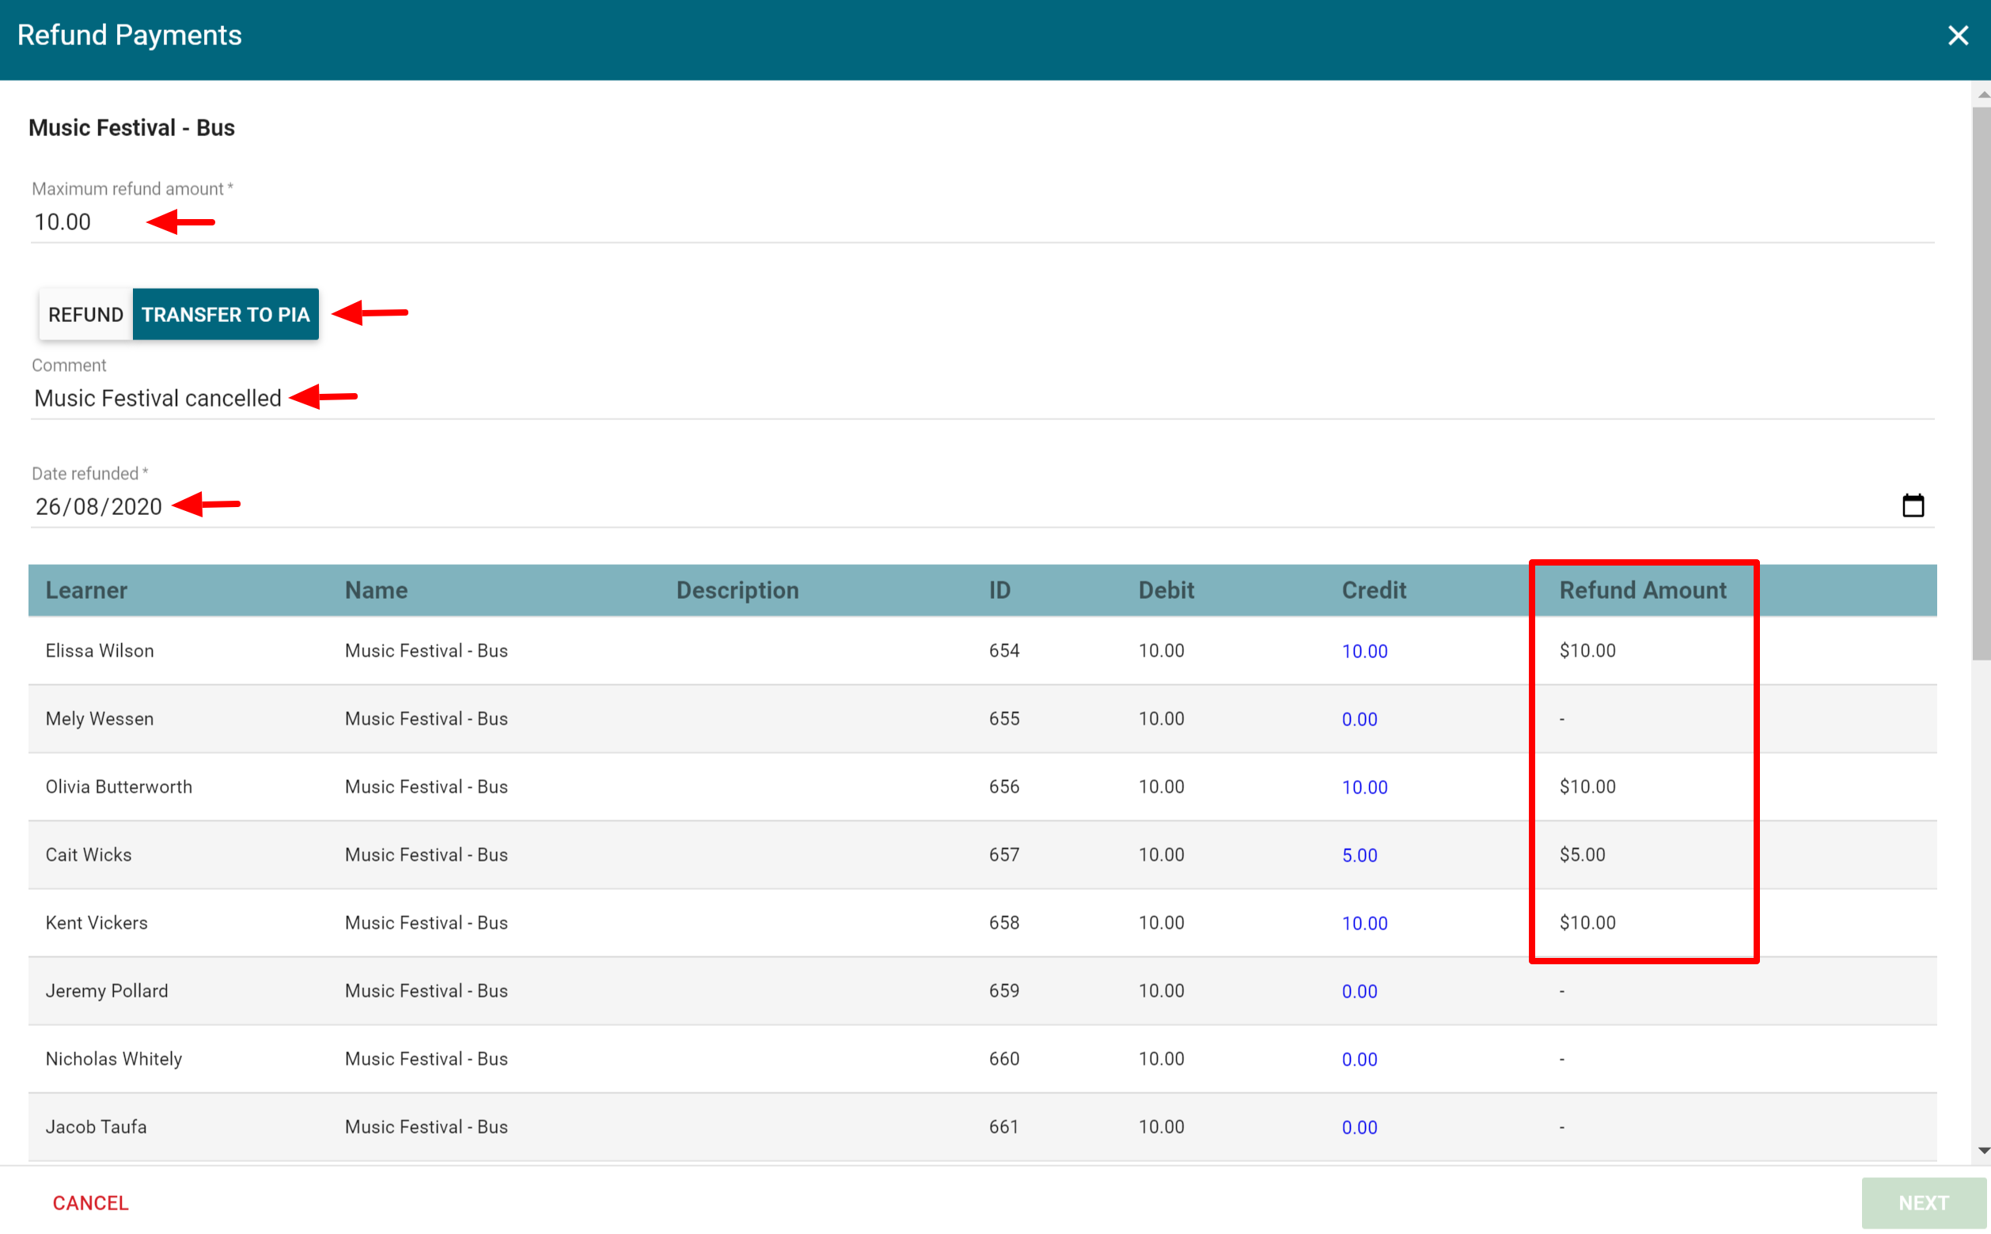This screenshot has height=1234, width=1991.
Task: Open Kent Vickers' 10.00 credit link
Action: [1364, 923]
